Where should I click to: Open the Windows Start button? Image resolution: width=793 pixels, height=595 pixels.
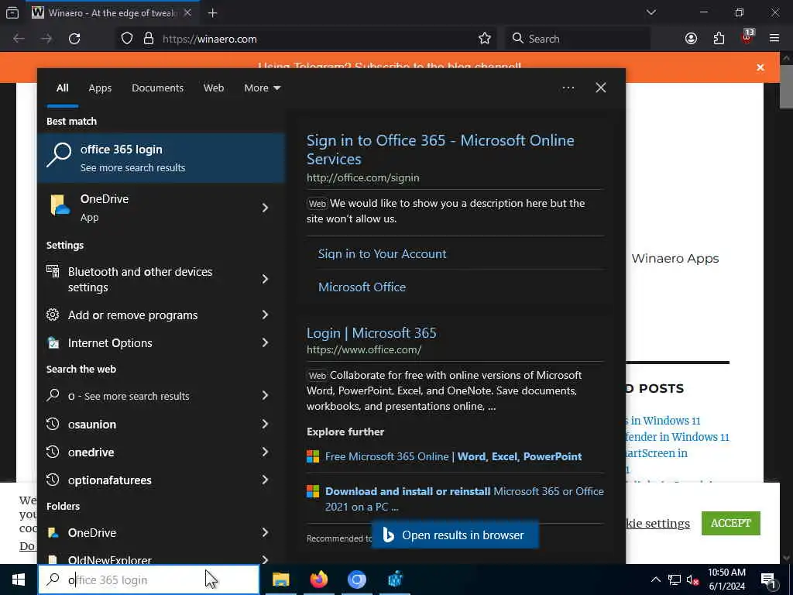coord(19,580)
